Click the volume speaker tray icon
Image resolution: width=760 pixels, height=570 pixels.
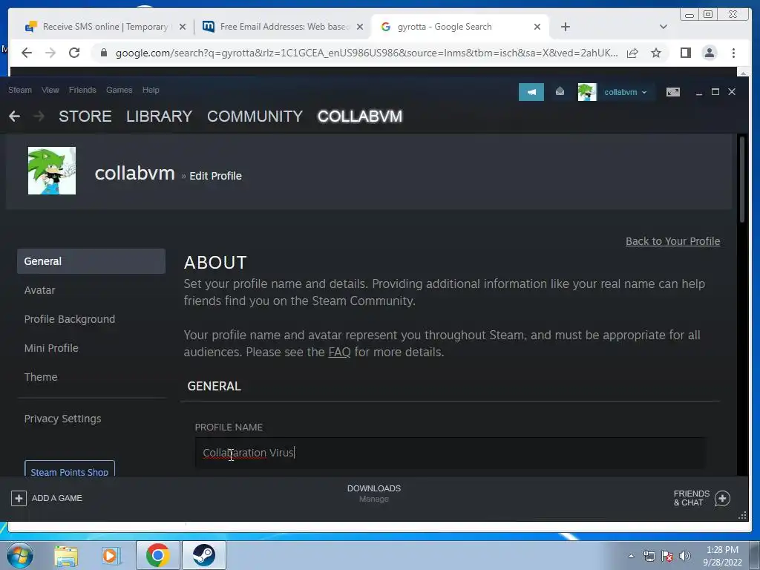pyautogui.click(x=685, y=556)
